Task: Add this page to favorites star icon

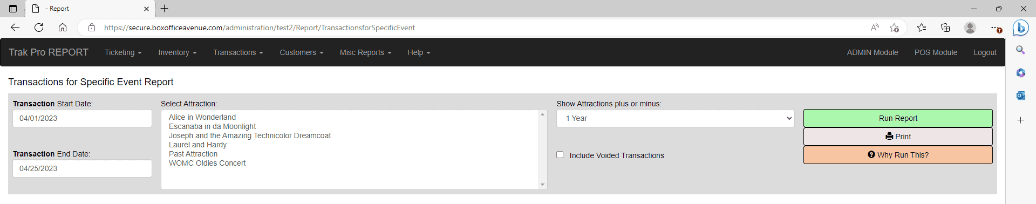Action: click(894, 28)
